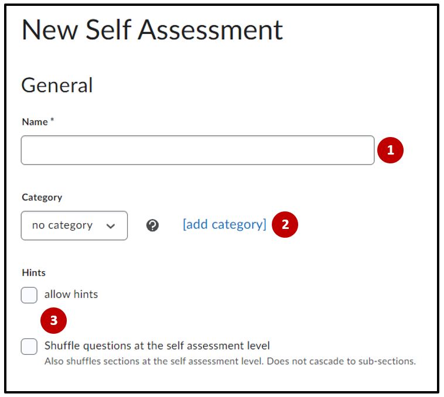Click the red number 2 callout marker

pos(285,224)
